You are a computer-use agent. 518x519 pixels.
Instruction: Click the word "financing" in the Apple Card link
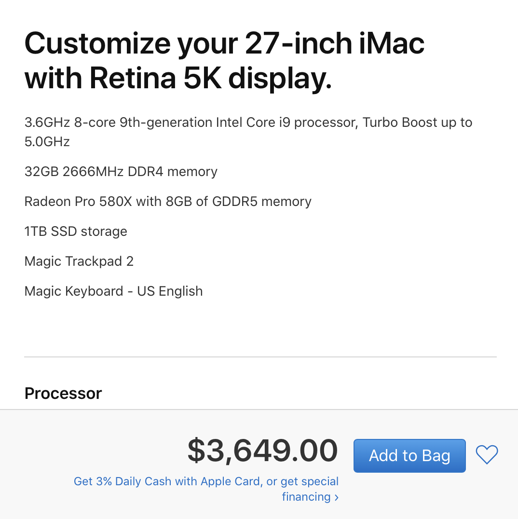tap(306, 497)
